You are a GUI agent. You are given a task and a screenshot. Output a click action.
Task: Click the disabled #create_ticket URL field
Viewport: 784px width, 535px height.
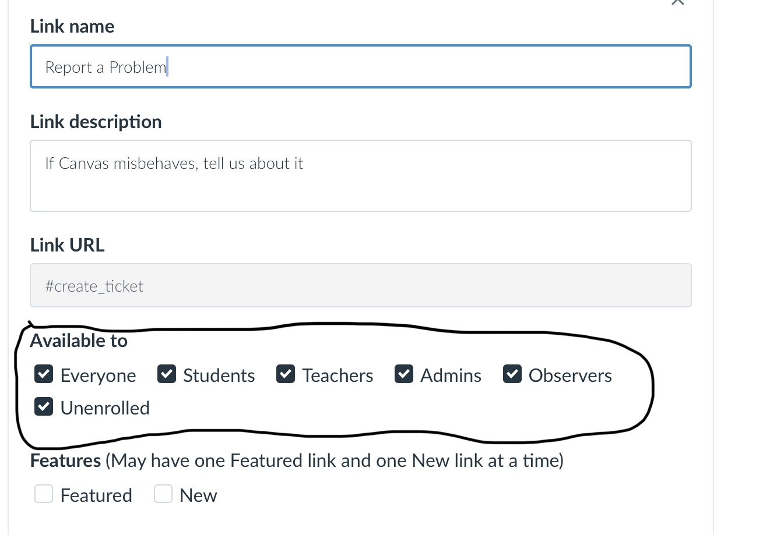tap(360, 285)
